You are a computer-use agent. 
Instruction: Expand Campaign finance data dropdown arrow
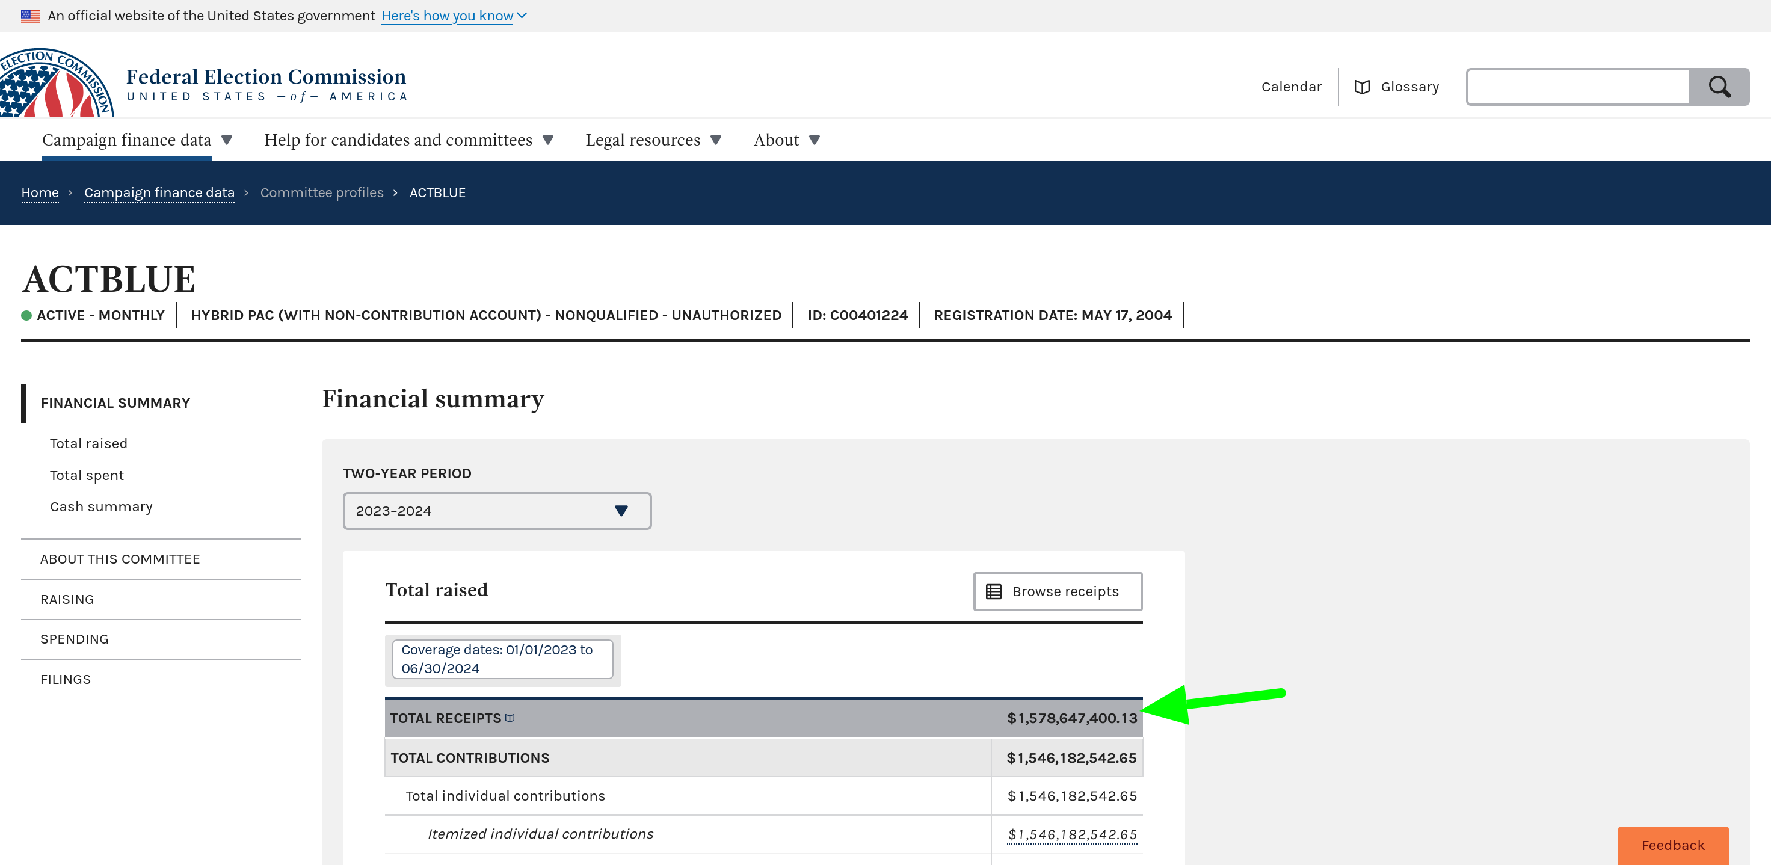click(x=227, y=140)
